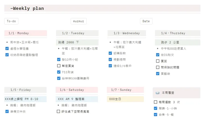The image size is (210, 125).
Task: Click Friday's 晚餐 雞肉咖哩飯 bullet
Action: pos(23,105)
